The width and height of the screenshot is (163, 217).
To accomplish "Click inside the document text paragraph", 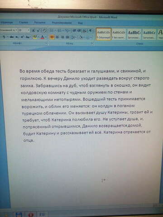I will point(86,105).
